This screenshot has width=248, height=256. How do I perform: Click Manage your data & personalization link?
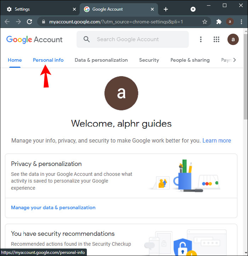(53, 207)
